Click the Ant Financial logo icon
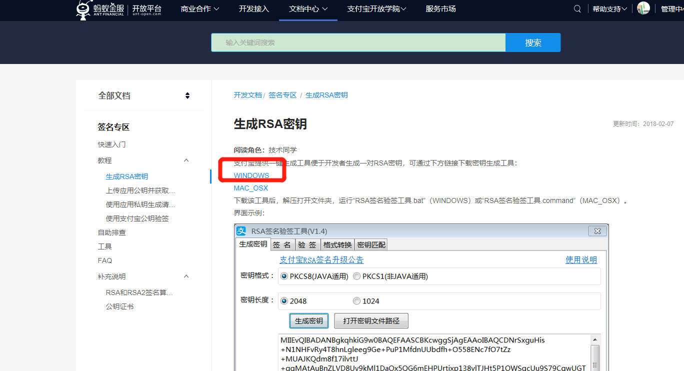Viewport: 684px width, 371px height. point(83,9)
